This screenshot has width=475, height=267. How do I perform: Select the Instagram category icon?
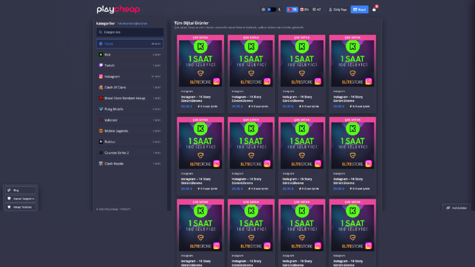tap(101, 77)
